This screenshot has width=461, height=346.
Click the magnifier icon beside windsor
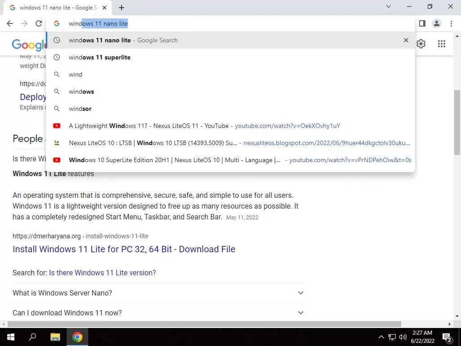57,109
